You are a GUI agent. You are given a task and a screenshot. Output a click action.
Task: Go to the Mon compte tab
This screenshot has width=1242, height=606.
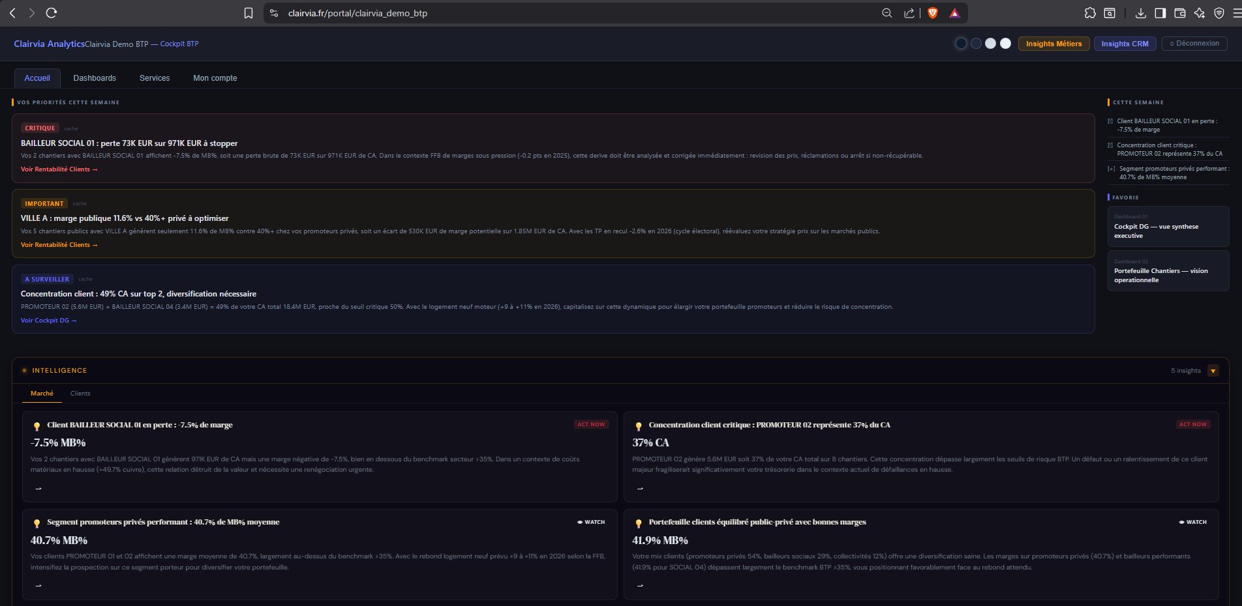coord(215,78)
